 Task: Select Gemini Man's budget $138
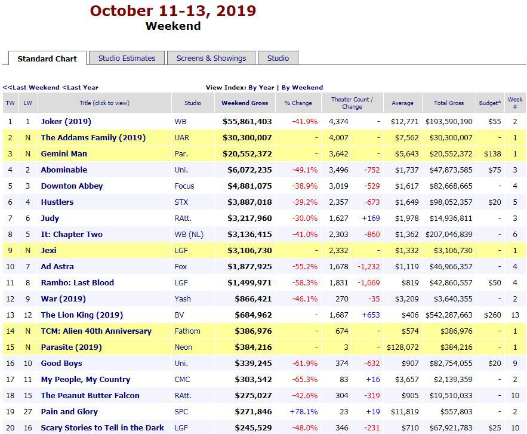[x=492, y=153]
